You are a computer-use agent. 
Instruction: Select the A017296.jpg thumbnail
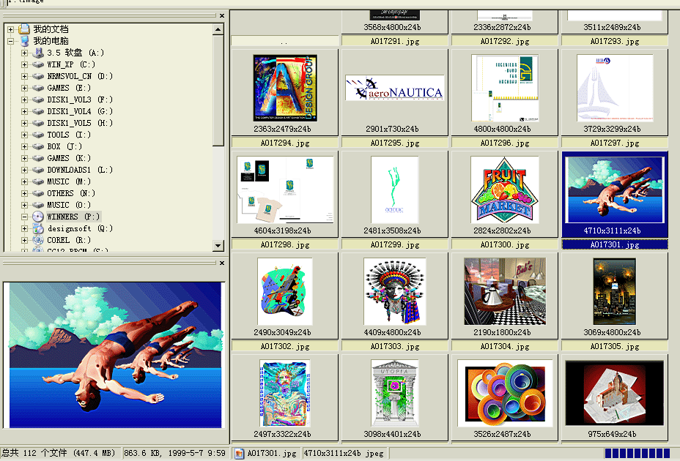tap(505, 88)
